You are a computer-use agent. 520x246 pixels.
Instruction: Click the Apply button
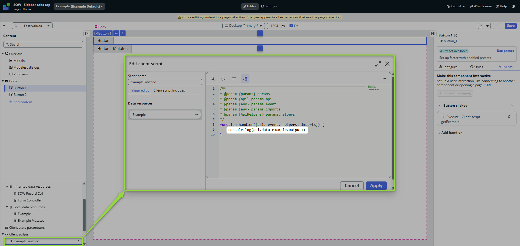(376, 186)
